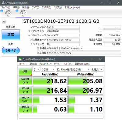Select the D: drive status tab
Screen dimensions: 122x120
pos(23,13)
